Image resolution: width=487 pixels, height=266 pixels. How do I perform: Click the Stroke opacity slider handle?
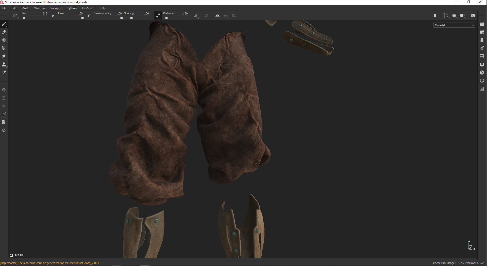coord(122,18)
